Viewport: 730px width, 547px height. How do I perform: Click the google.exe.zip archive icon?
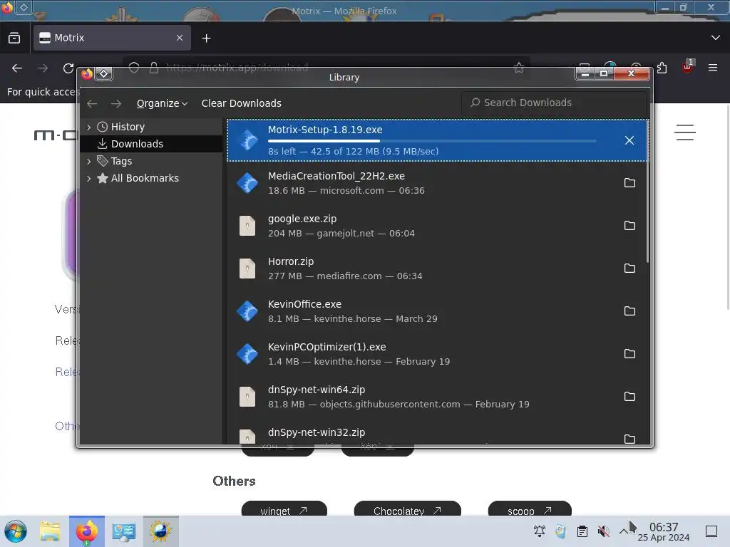point(247,226)
